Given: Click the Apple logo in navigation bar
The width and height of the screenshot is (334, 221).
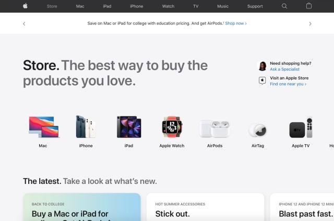Looking at the screenshot, I should [26, 6].
